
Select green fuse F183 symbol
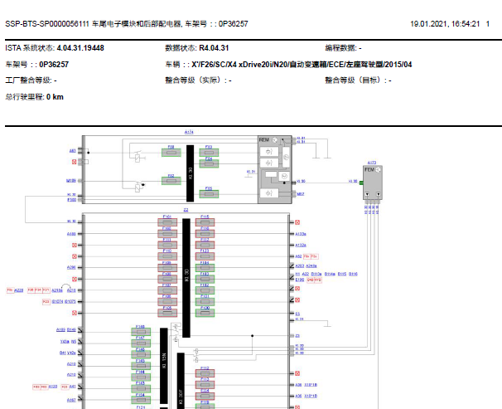point(205,279)
